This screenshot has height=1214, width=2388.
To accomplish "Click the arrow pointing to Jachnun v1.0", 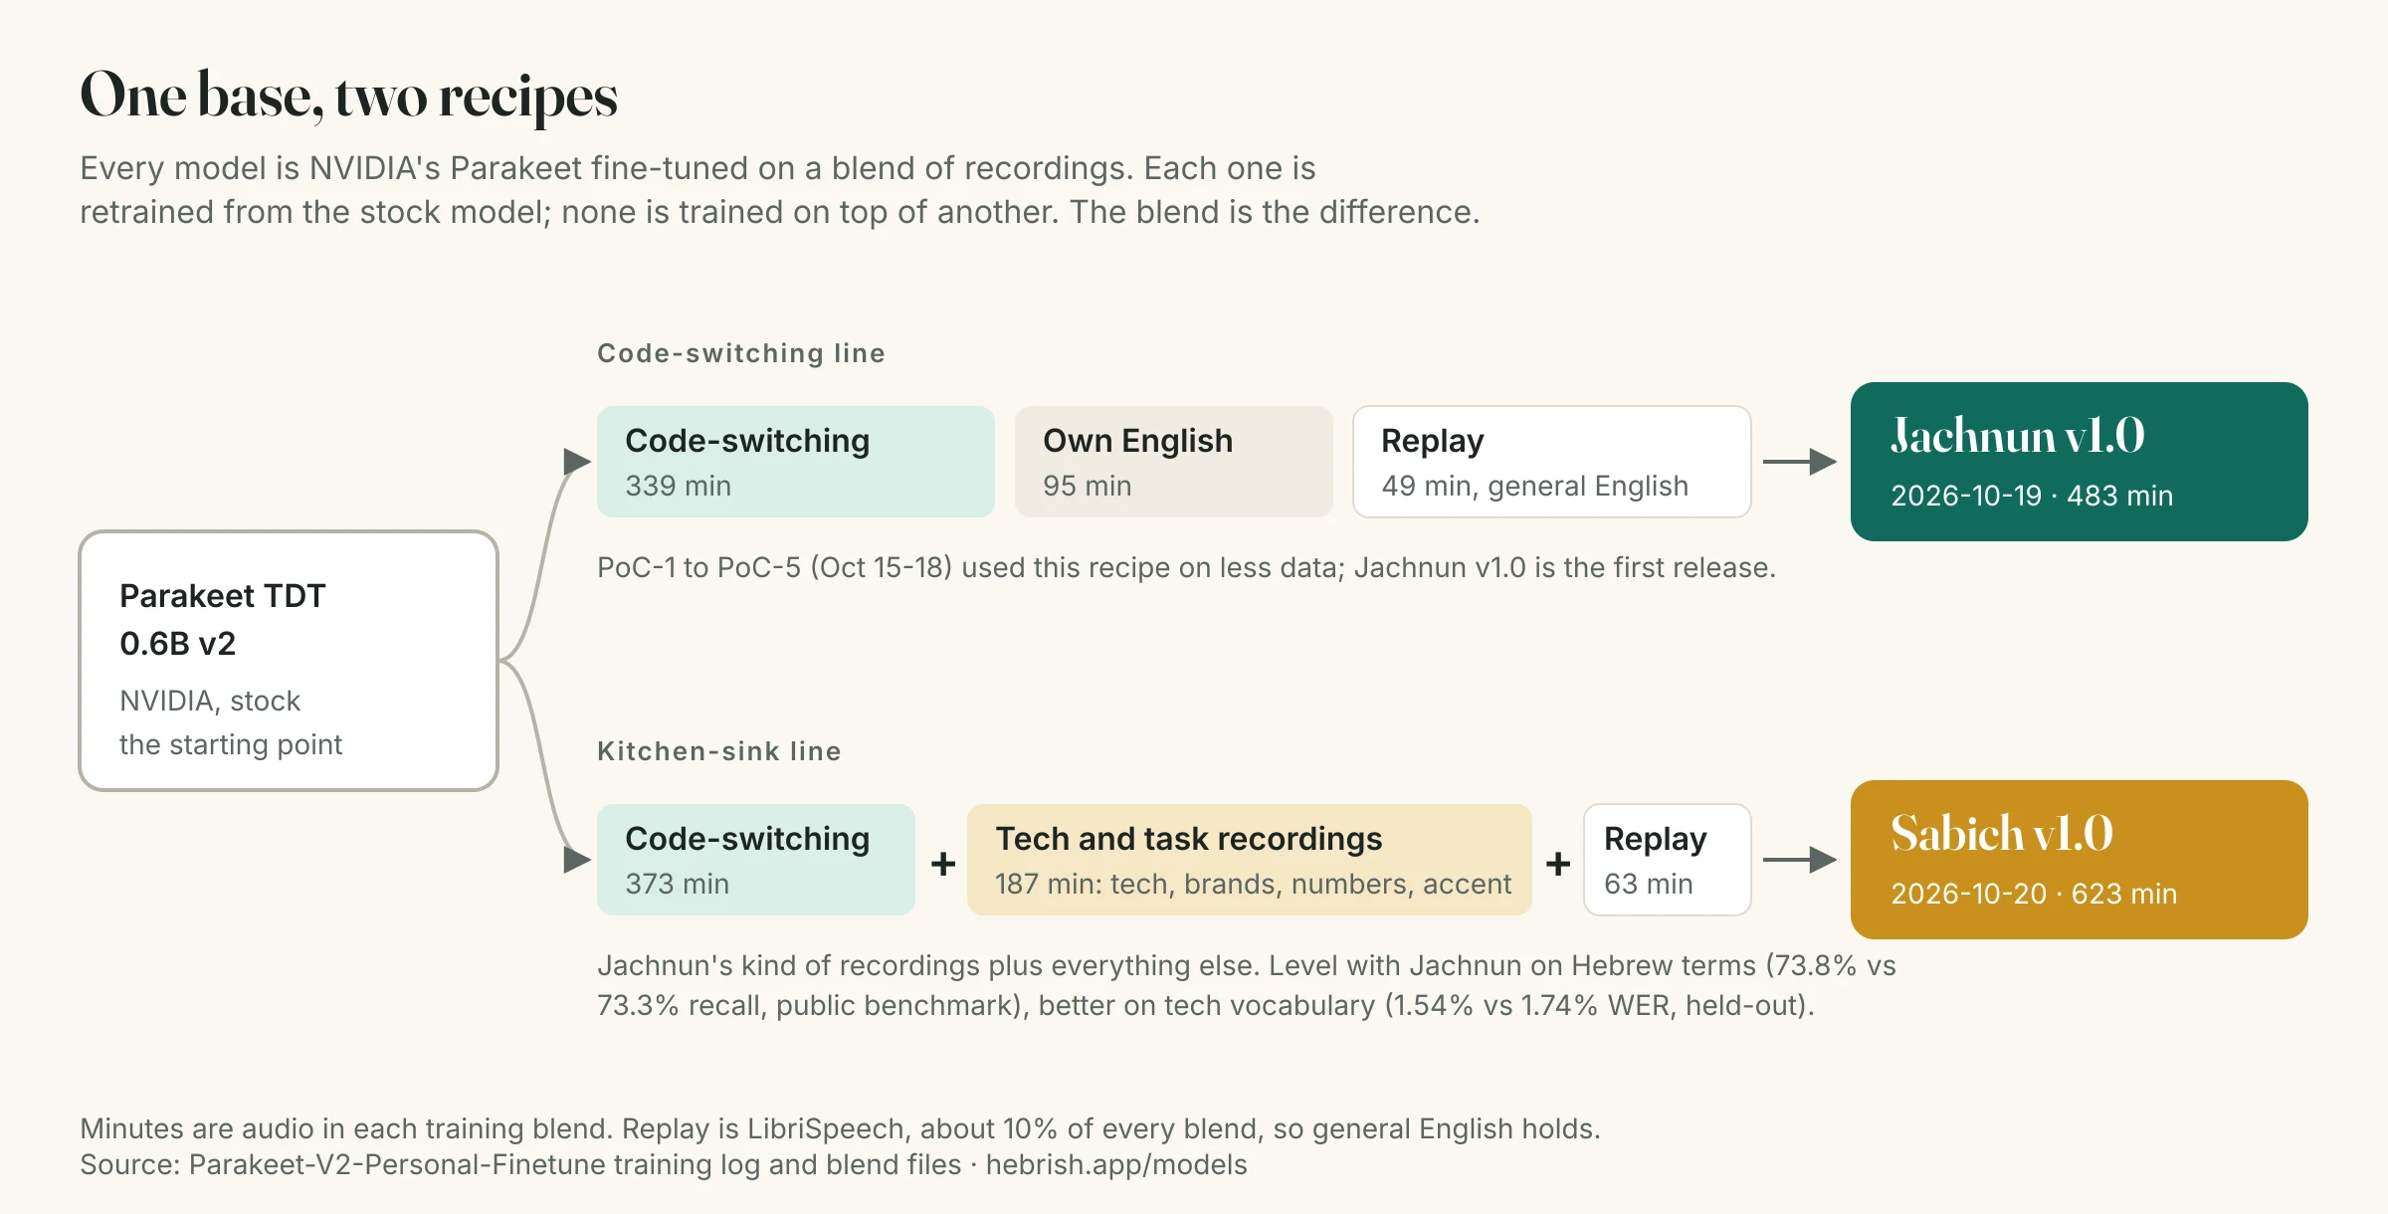I will point(1799,462).
